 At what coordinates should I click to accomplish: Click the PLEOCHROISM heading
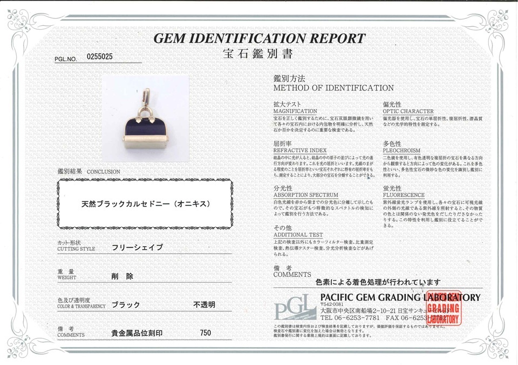click(401, 150)
